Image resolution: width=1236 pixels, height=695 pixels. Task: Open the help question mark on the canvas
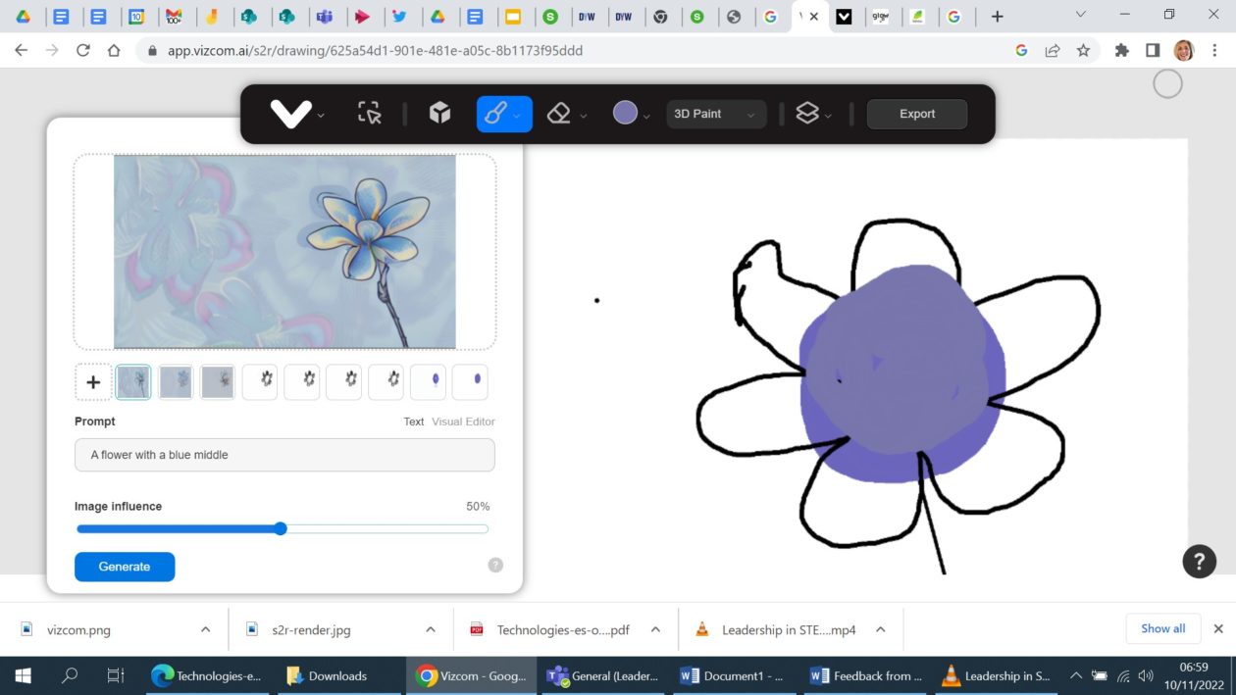point(1199,561)
